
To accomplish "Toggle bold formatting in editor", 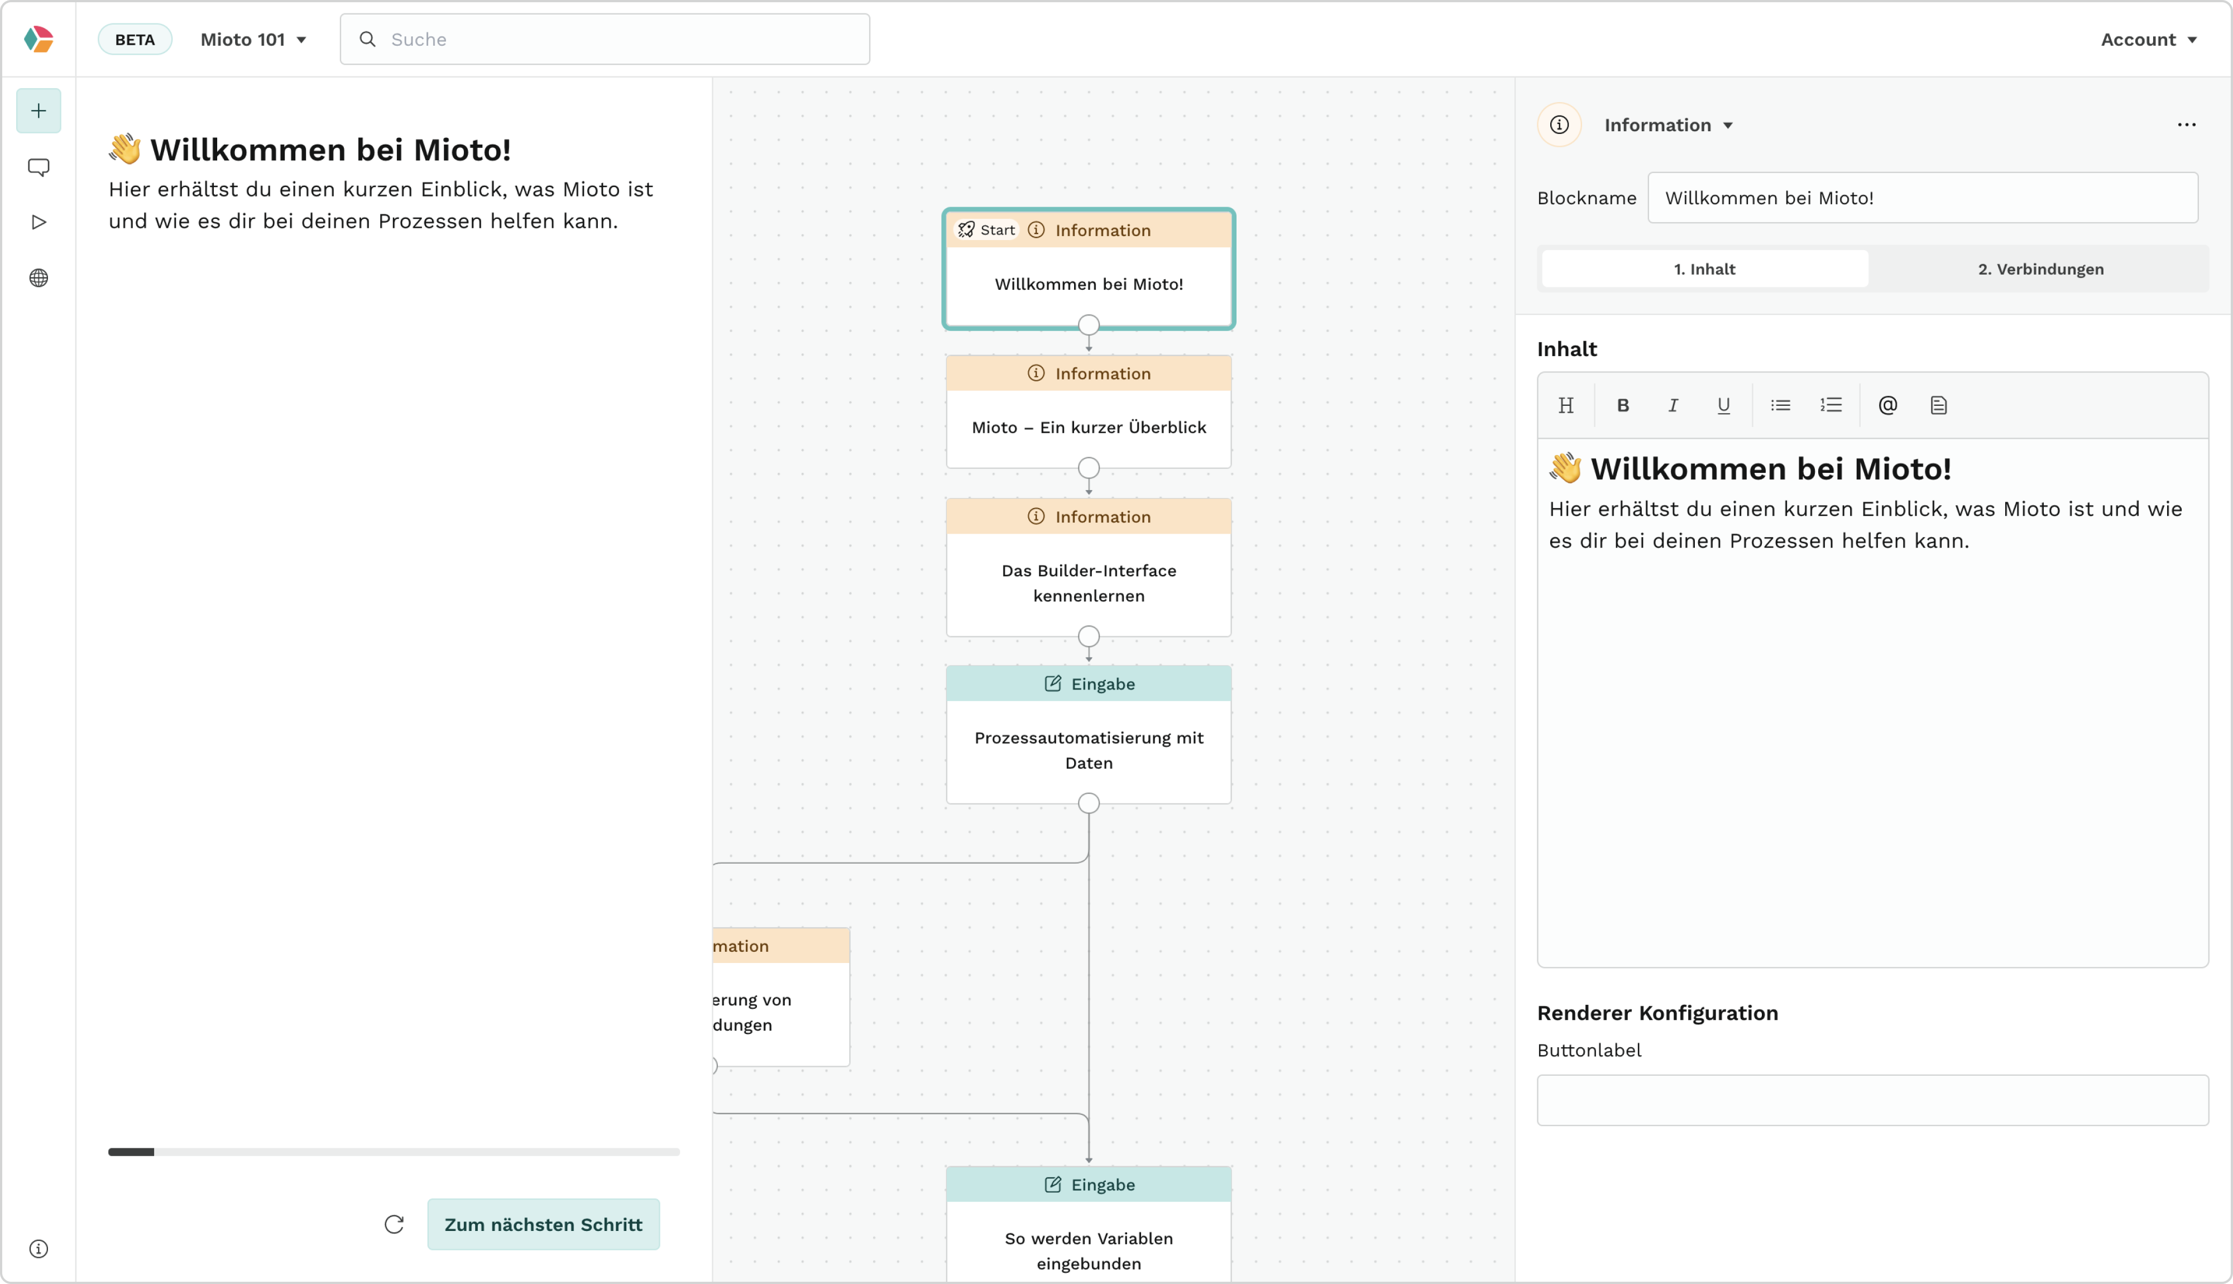I will [1623, 406].
